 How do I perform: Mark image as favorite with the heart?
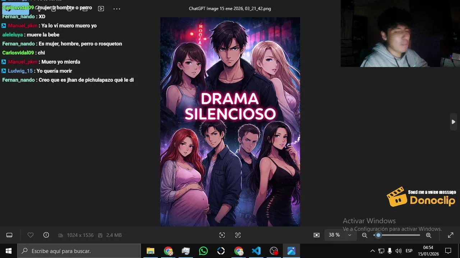click(31, 235)
